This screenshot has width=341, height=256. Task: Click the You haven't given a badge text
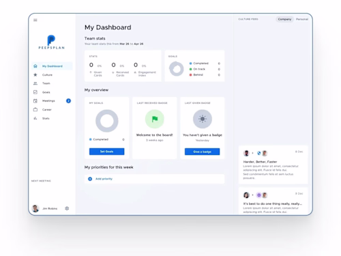coord(203,135)
